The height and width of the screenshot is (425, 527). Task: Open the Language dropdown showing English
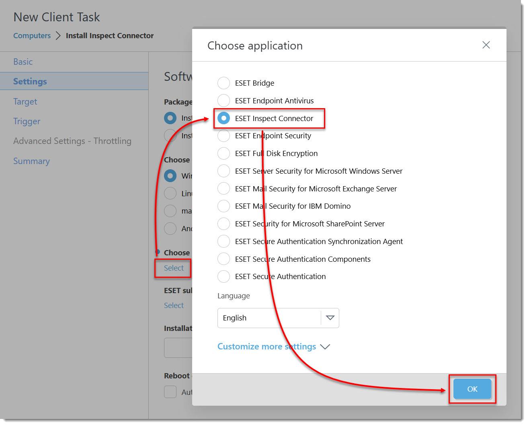[x=278, y=318]
